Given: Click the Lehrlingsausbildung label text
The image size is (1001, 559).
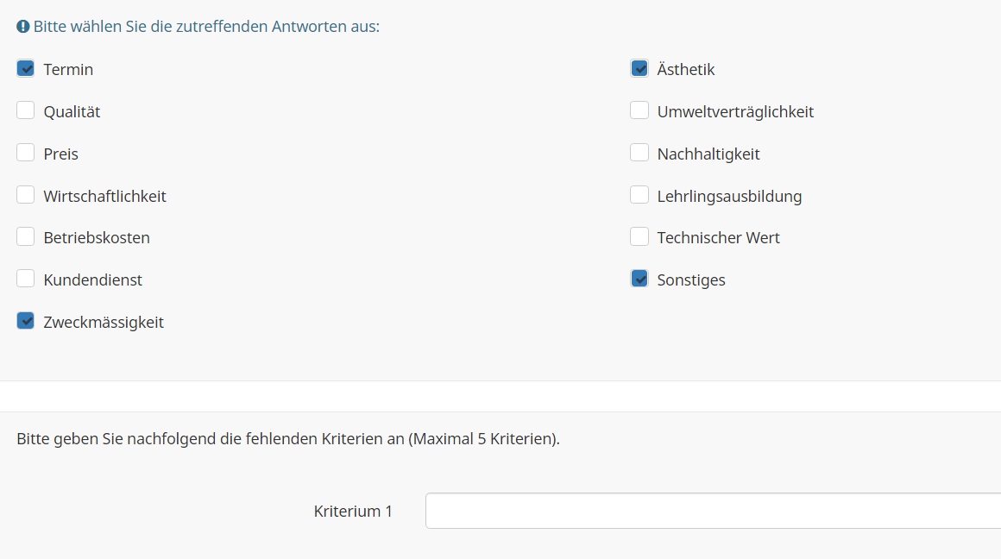Looking at the screenshot, I should point(729,197).
